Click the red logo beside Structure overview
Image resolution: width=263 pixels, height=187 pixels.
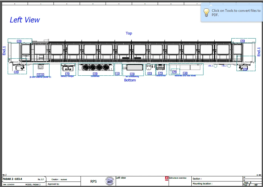point(167,178)
